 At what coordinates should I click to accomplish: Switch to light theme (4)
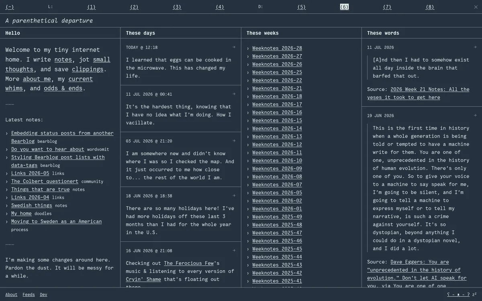(x=220, y=7)
